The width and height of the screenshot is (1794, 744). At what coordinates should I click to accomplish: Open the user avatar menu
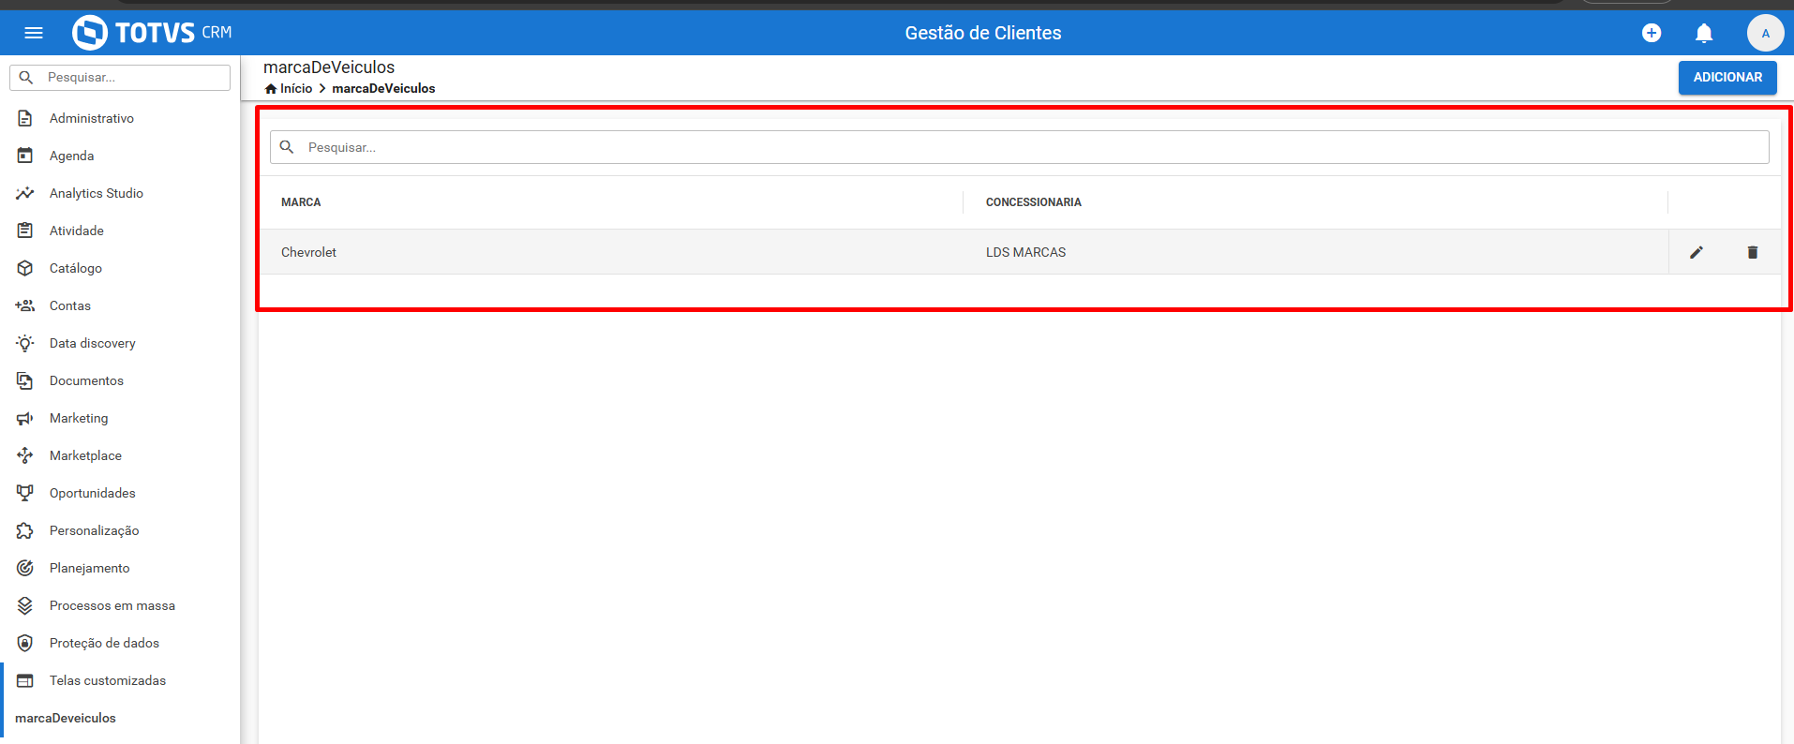[1765, 33]
